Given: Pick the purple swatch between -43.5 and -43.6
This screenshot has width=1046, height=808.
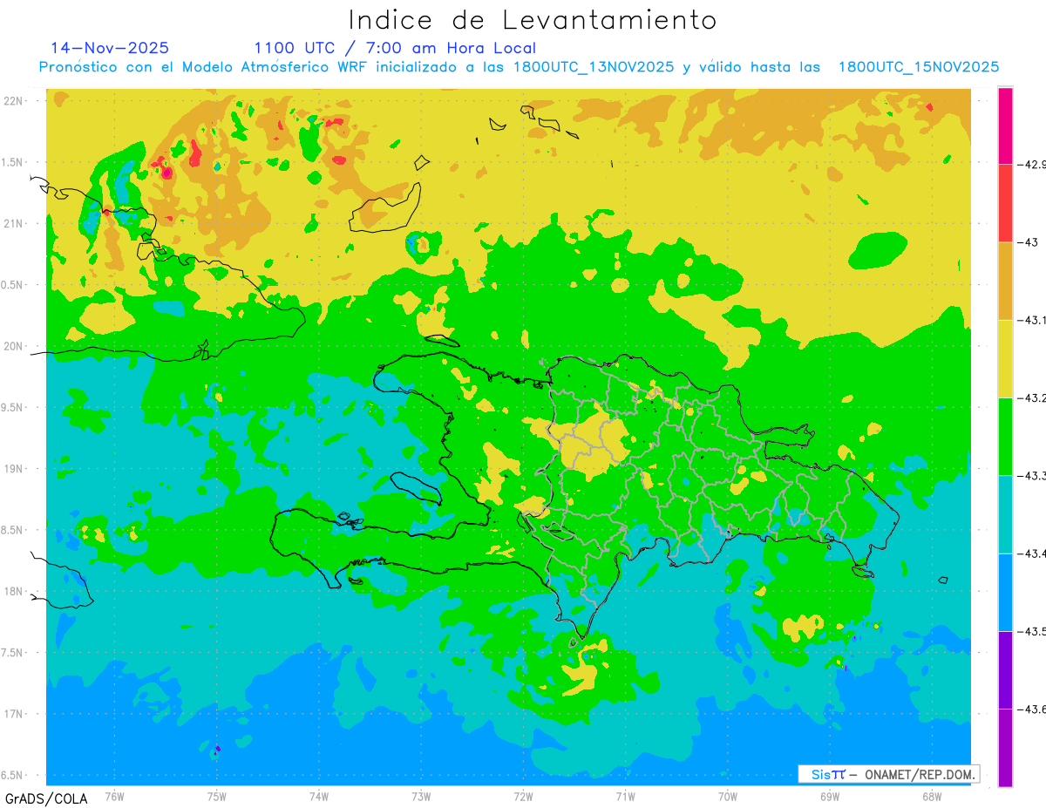Looking at the screenshot, I should [x=1005, y=669].
